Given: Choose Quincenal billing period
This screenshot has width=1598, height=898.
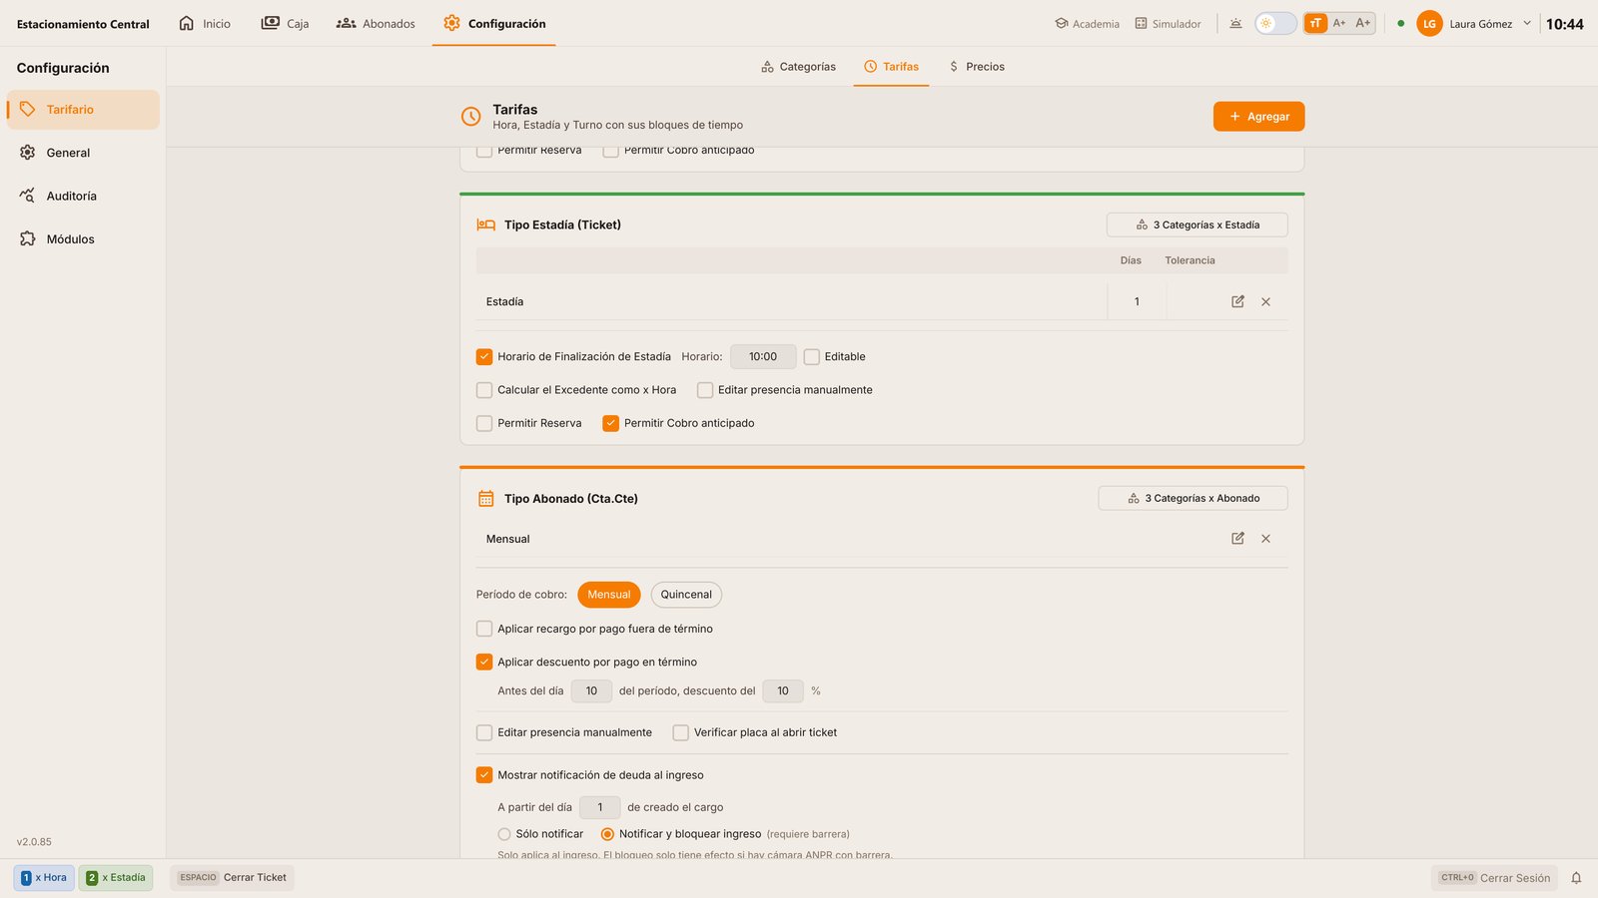Looking at the screenshot, I should (686, 595).
